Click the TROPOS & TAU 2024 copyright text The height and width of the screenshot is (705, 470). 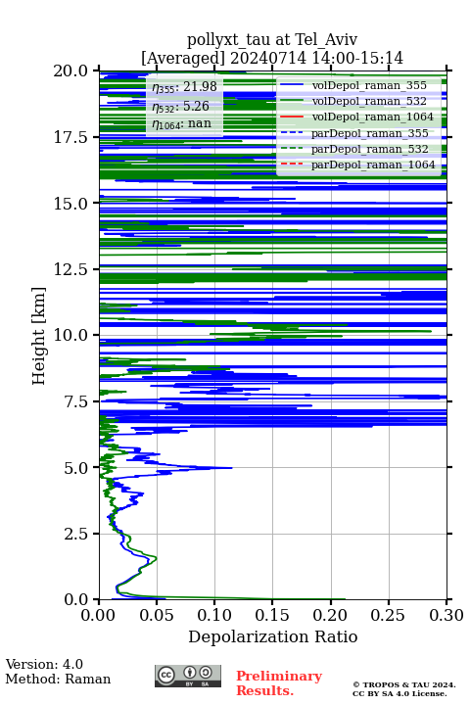pos(403,684)
